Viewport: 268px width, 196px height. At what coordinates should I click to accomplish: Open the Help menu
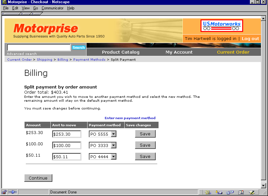71,8
